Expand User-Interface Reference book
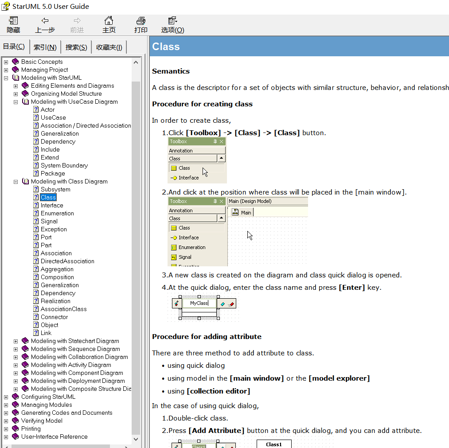The image size is (449, 448). (6, 437)
